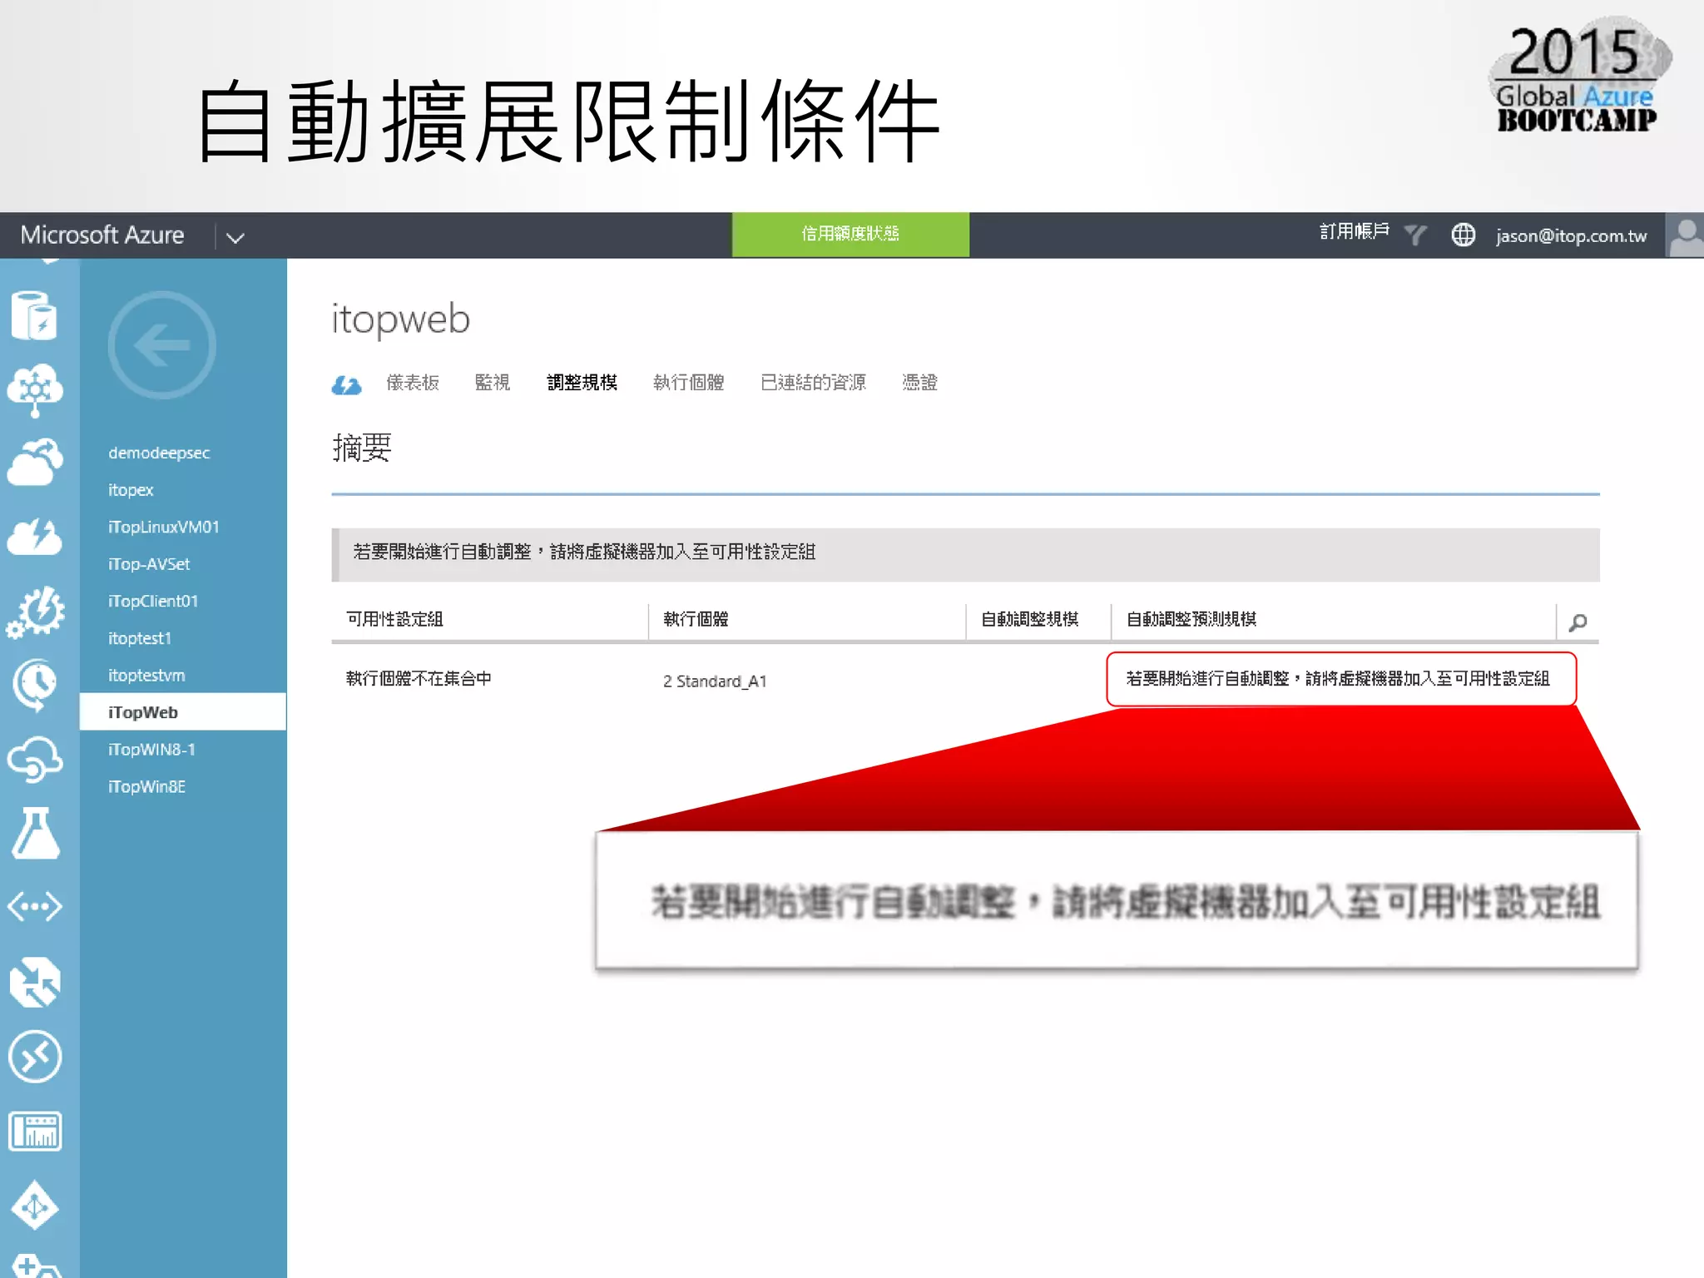Click the subscription filter funnel icon
Image resolution: width=1704 pixels, height=1278 pixels.
[x=1415, y=235]
